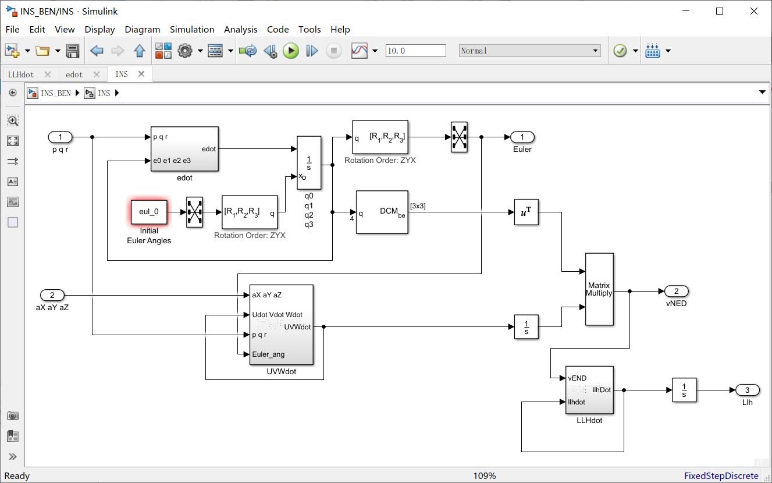
Task: Select the eul_0 constant block
Action: 149,212
